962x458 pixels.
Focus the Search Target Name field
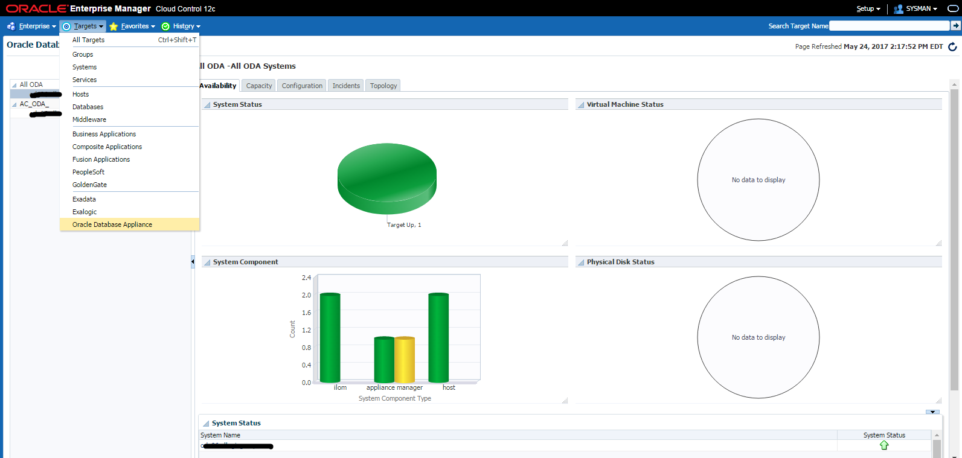point(889,26)
